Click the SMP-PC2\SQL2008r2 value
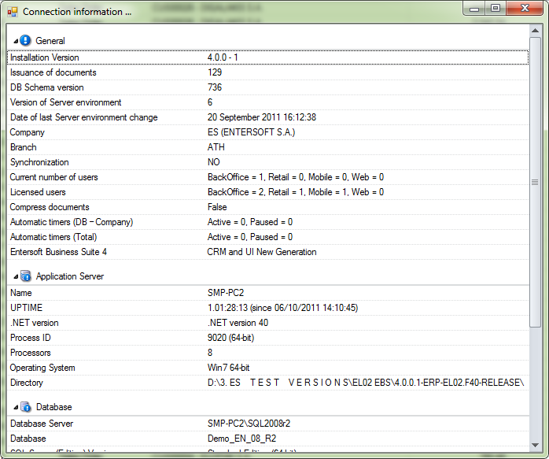Viewport: 549px width, 459px height. point(249,424)
